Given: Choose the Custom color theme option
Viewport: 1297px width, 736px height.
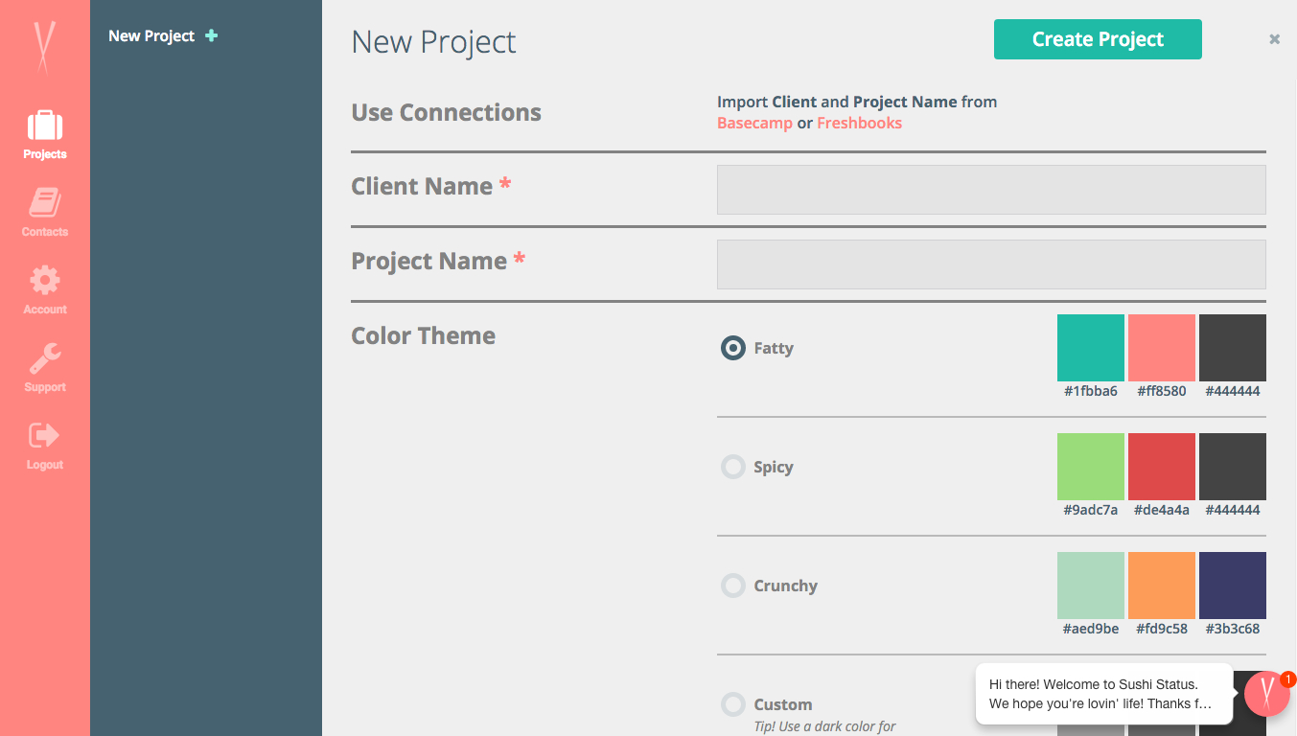Looking at the screenshot, I should [x=732, y=703].
